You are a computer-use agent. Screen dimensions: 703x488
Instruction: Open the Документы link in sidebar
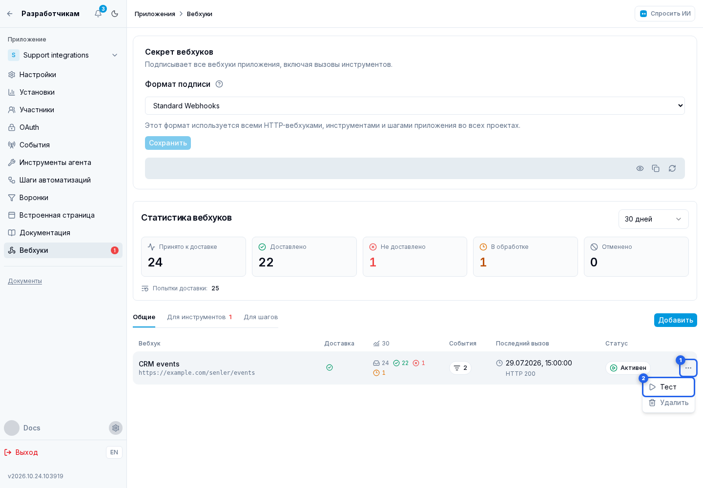[x=25, y=281]
